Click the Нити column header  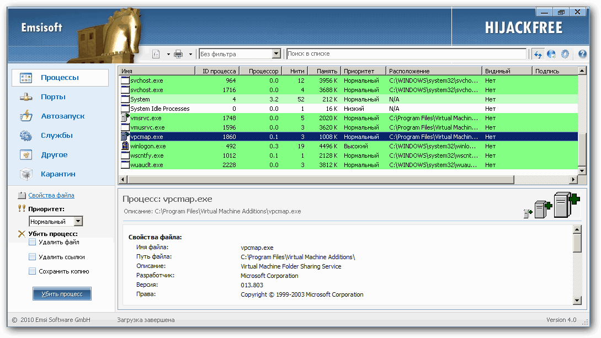[295, 71]
